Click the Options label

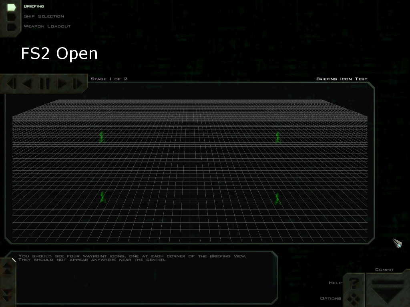(x=330, y=298)
